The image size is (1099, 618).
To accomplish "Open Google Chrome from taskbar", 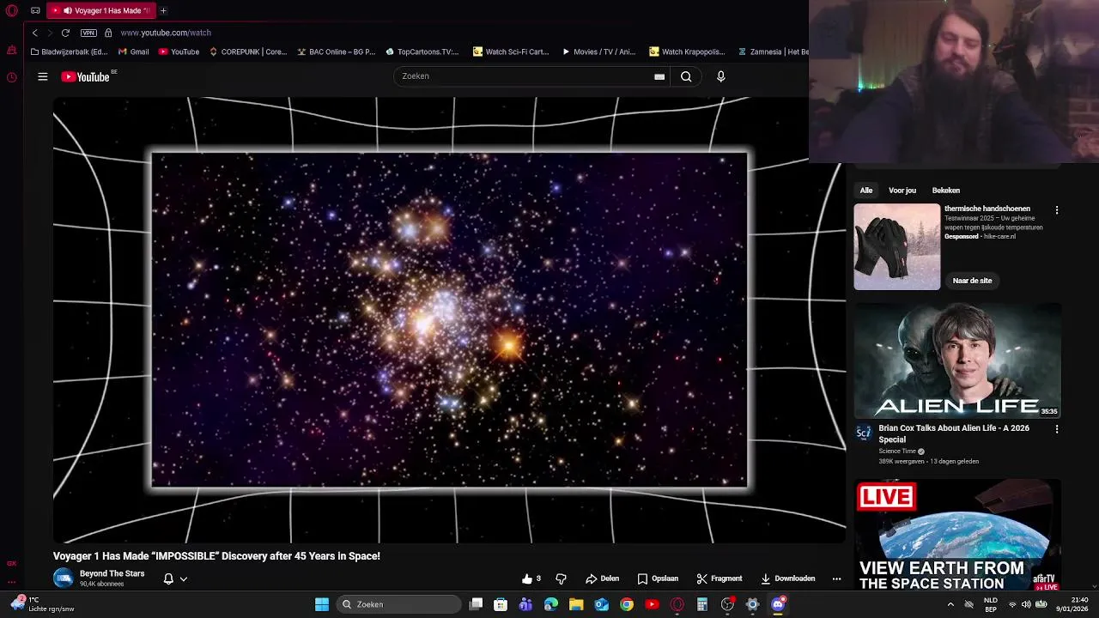I will tap(627, 604).
